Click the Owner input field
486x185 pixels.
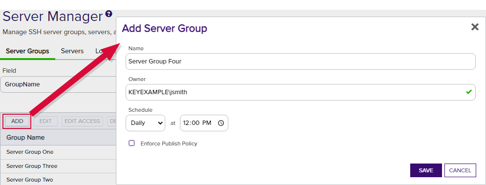(301, 92)
